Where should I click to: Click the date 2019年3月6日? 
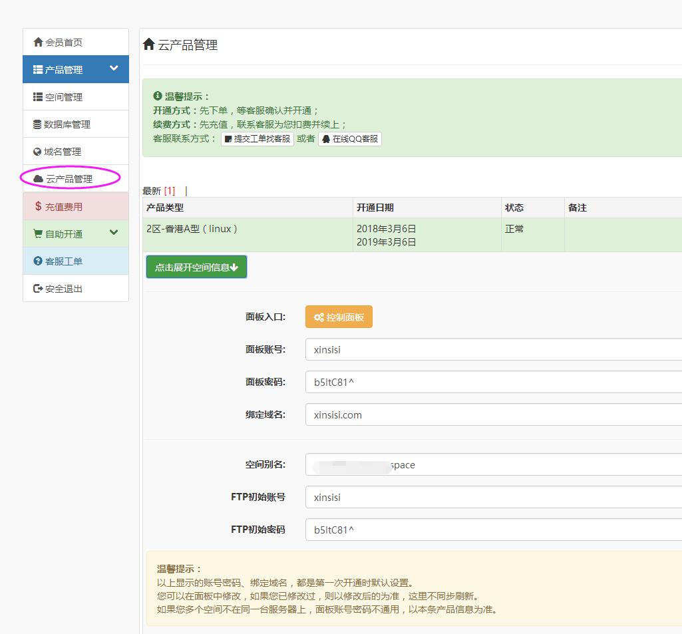(386, 241)
